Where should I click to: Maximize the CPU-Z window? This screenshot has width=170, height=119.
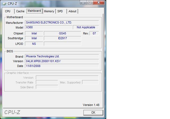pos(90,3)
